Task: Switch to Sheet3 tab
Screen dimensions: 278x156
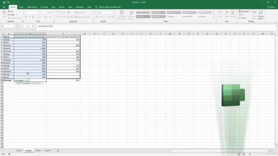Action: [38, 150]
